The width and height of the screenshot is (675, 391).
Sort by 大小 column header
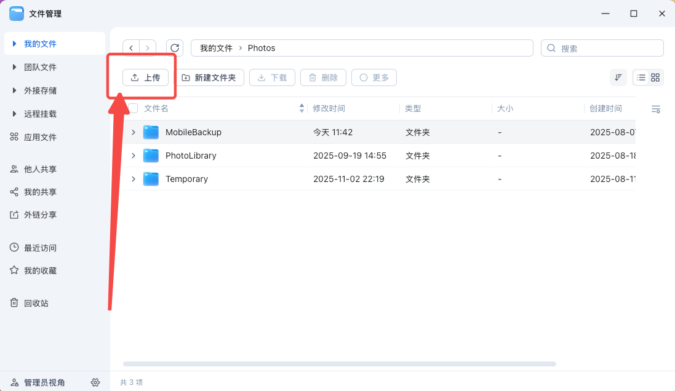click(505, 108)
